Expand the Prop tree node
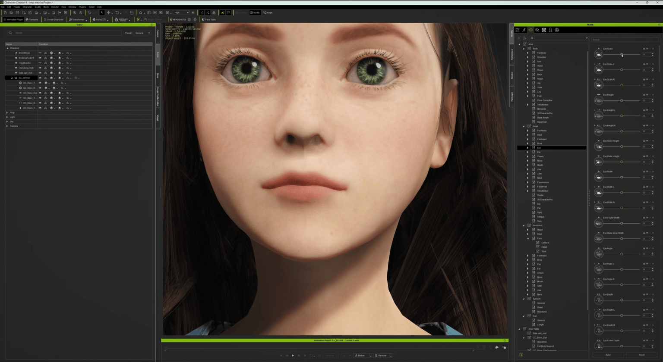Viewport: 663px width, 362px height. pos(7,112)
